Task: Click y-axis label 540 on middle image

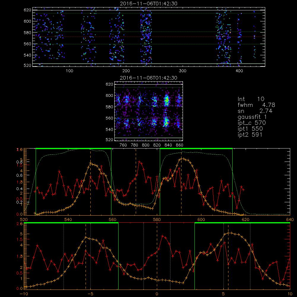Action: [x=110, y=129]
